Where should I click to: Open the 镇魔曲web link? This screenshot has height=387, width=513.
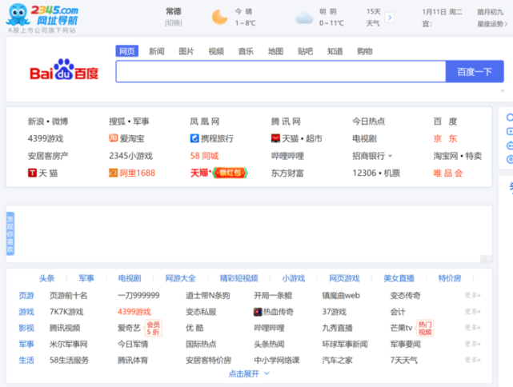[341, 296]
